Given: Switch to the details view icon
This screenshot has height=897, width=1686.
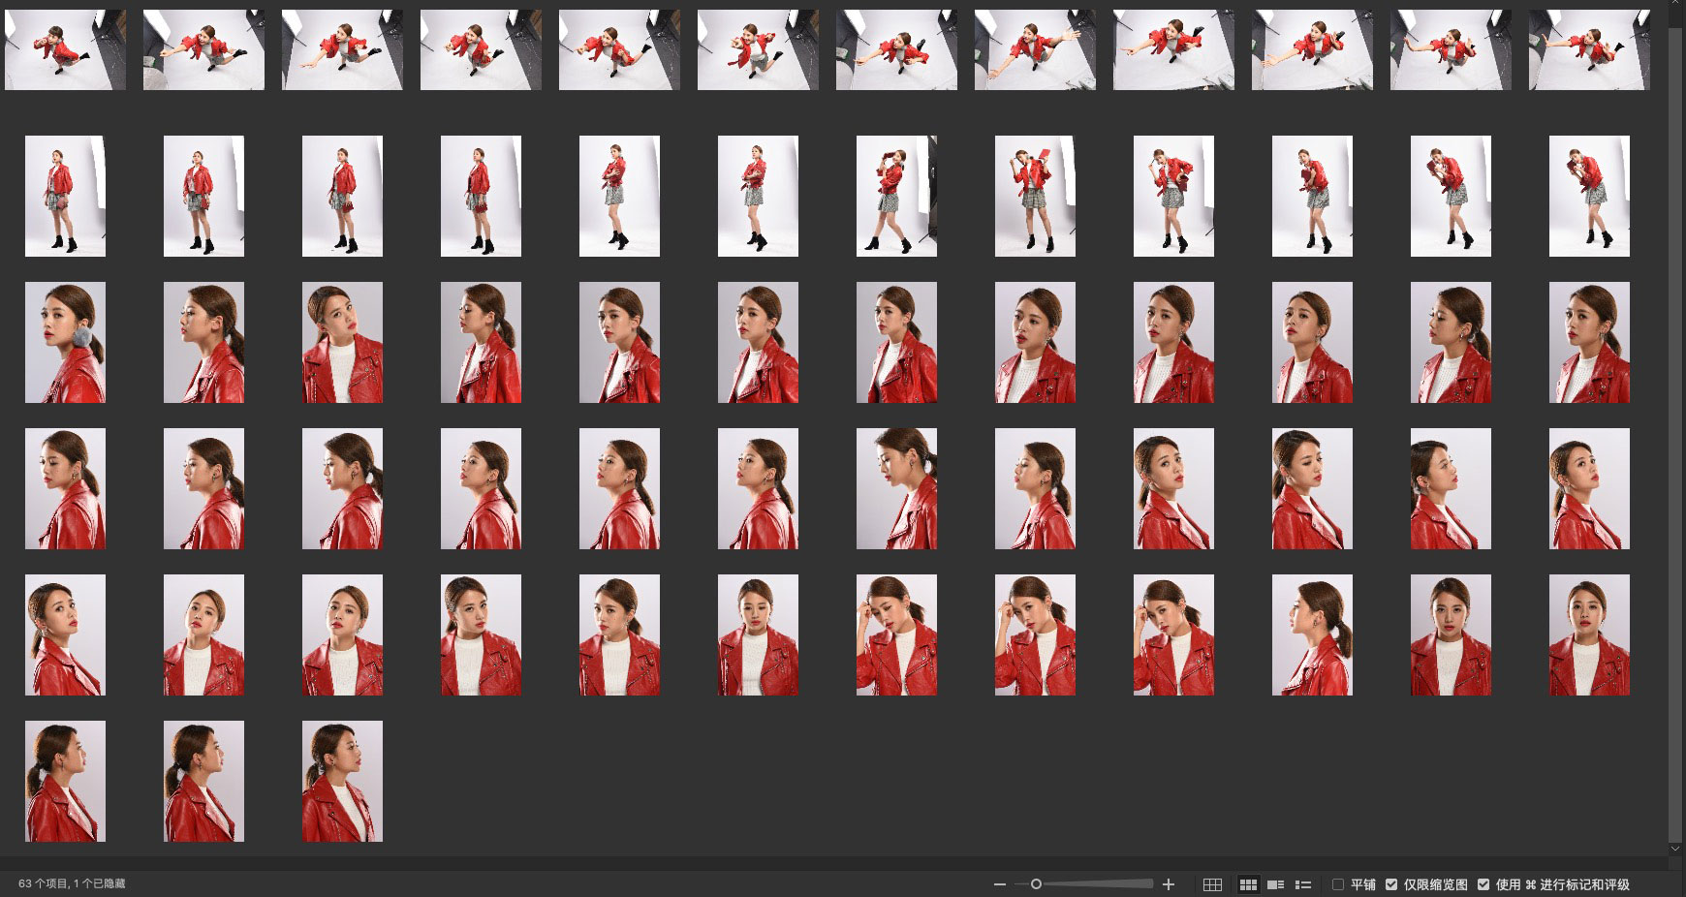Looking at the screenshot, I should pyautogui.click(x=1275, y=884).
